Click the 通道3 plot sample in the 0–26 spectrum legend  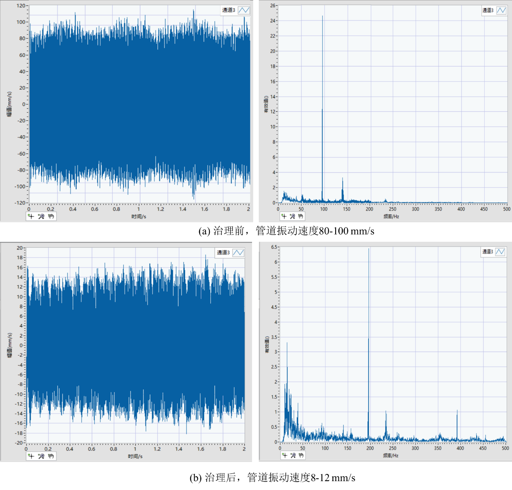click(501, 10)
